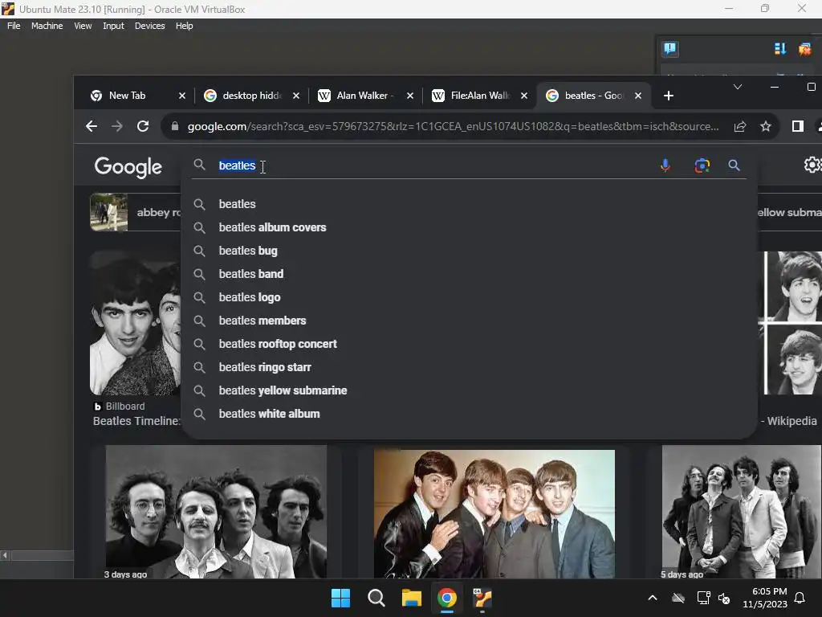Click the Chrome address bar URL
This screenshot has height=617, width=822.
coord(453,126)
